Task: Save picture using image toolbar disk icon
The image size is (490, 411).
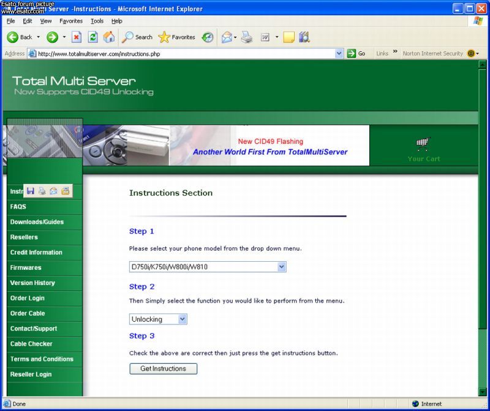Action: point(30,191)
